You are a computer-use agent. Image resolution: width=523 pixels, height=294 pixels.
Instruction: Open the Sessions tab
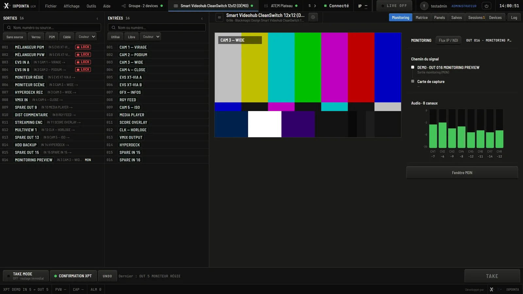(476, 18)
